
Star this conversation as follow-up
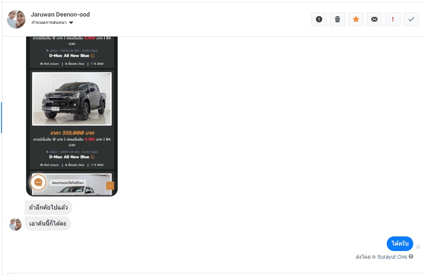tap(356, 19)
